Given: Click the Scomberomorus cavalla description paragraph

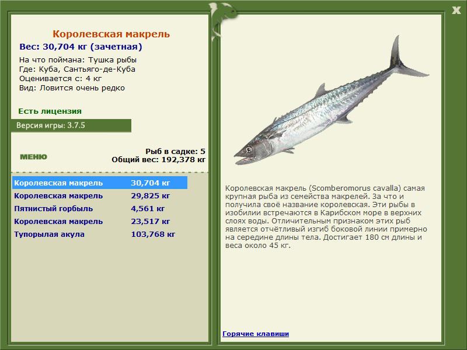Looking at the screenshot, I should (x=326, y=217).
